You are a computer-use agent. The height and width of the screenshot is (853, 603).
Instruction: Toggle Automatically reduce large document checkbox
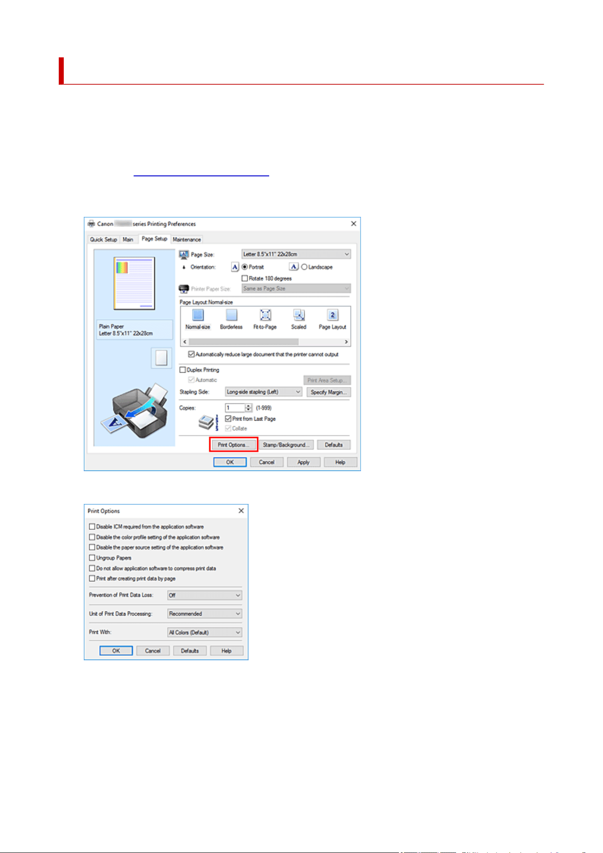pos(191,354)
